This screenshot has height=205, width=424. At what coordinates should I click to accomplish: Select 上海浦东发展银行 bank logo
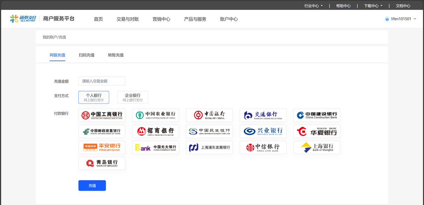[209, 148]
